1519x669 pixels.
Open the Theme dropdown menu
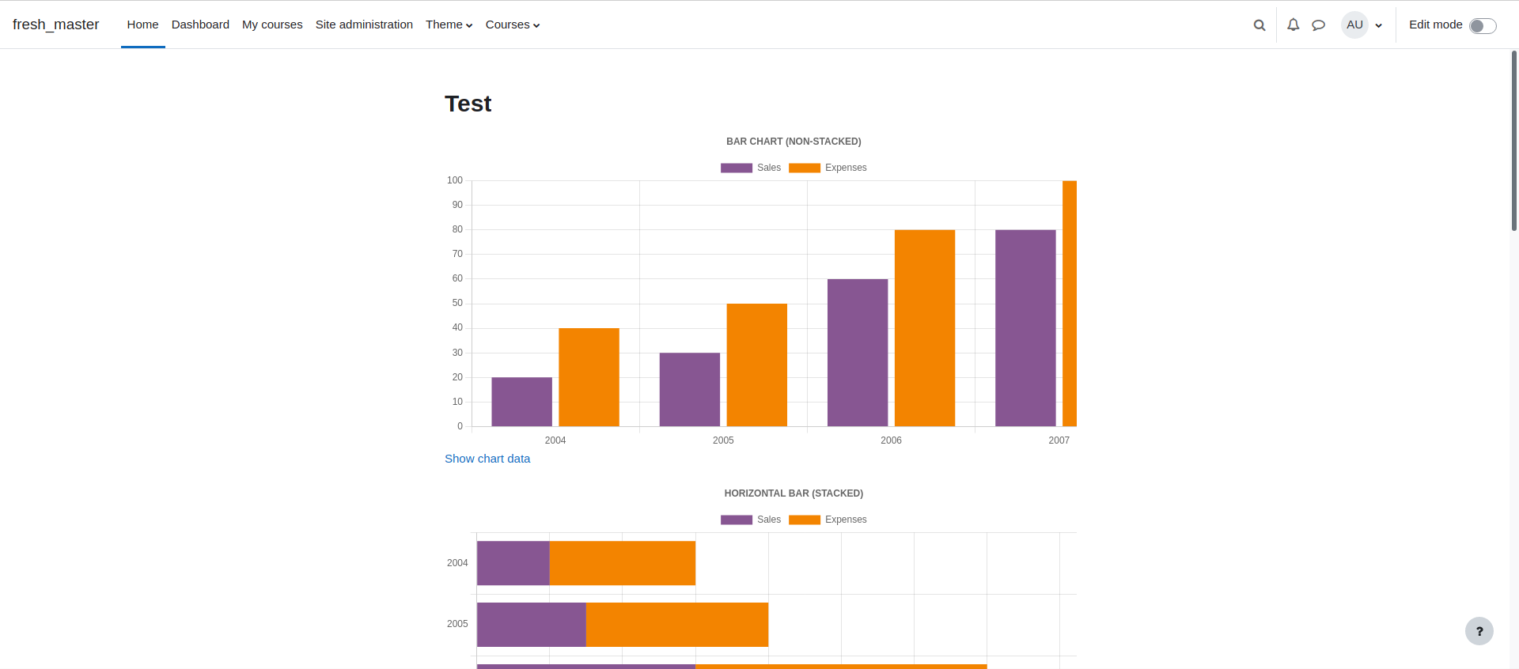tap(449, 25)
